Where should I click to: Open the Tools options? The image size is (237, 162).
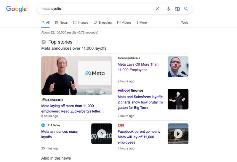(184, 22)
